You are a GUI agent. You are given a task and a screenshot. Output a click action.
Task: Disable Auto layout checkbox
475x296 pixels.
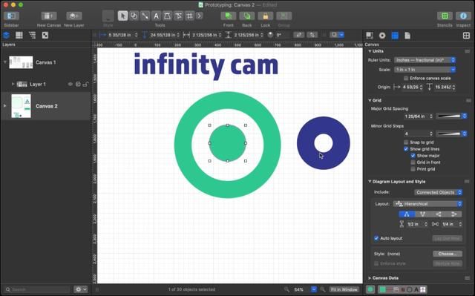[x=376, y=238]
